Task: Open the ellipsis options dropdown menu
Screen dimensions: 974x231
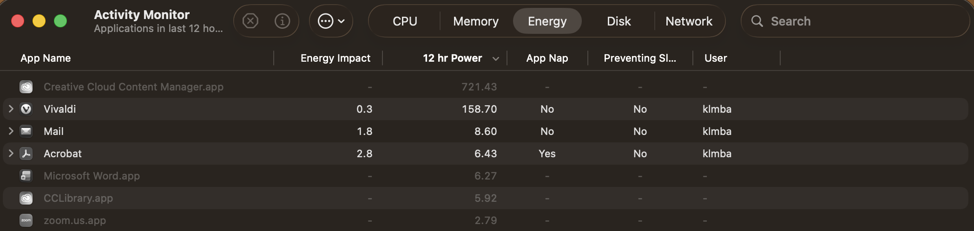Action: coord(331,21)
